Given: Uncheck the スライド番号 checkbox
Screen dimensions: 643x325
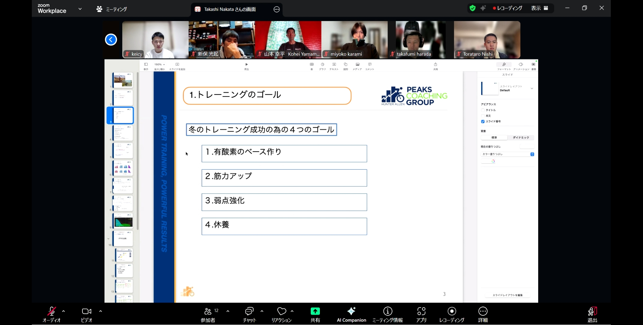Looking at the screenshot, I should click(x=483, y=122).
